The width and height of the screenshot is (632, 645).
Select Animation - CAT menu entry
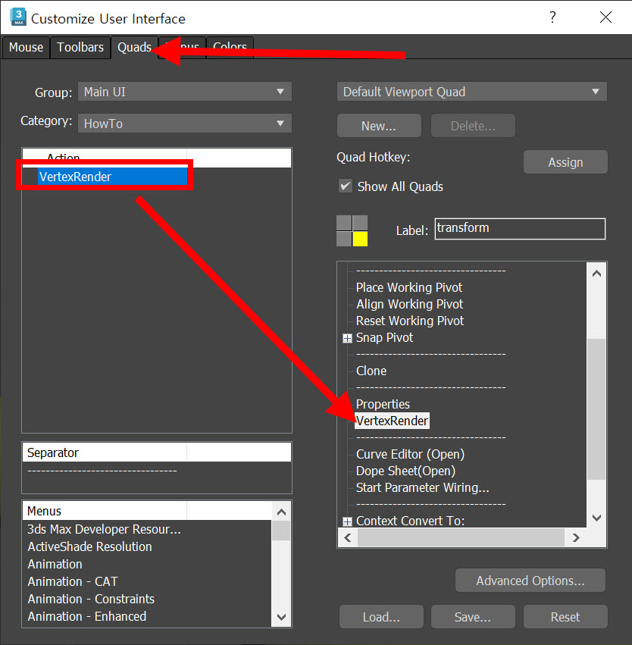[x=73, y=581]
